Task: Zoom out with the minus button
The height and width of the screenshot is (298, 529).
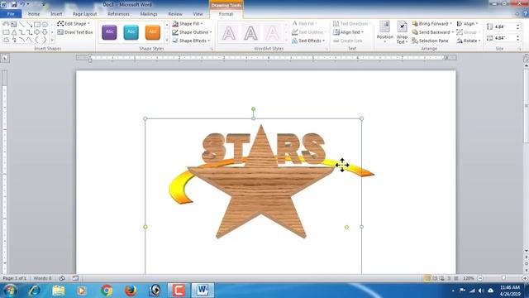Action: pyautogui.click(x=480, y=278)
